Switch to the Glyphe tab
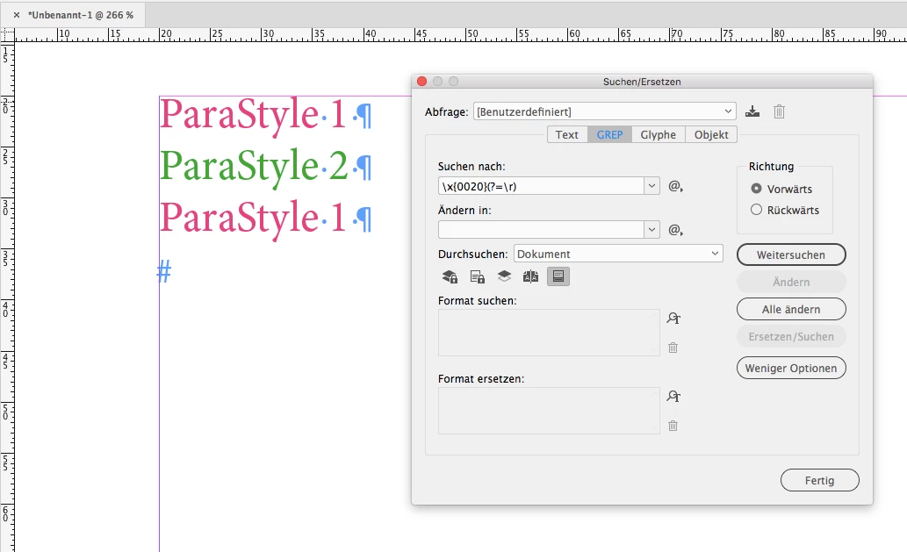 coord(659,134)
